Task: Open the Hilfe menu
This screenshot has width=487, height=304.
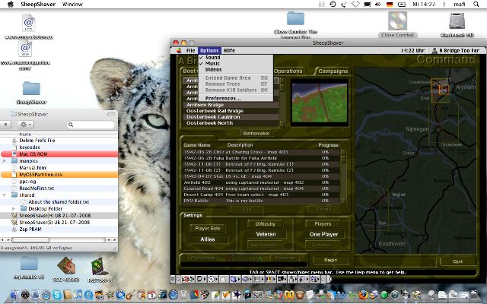Action: click(230, 51)
